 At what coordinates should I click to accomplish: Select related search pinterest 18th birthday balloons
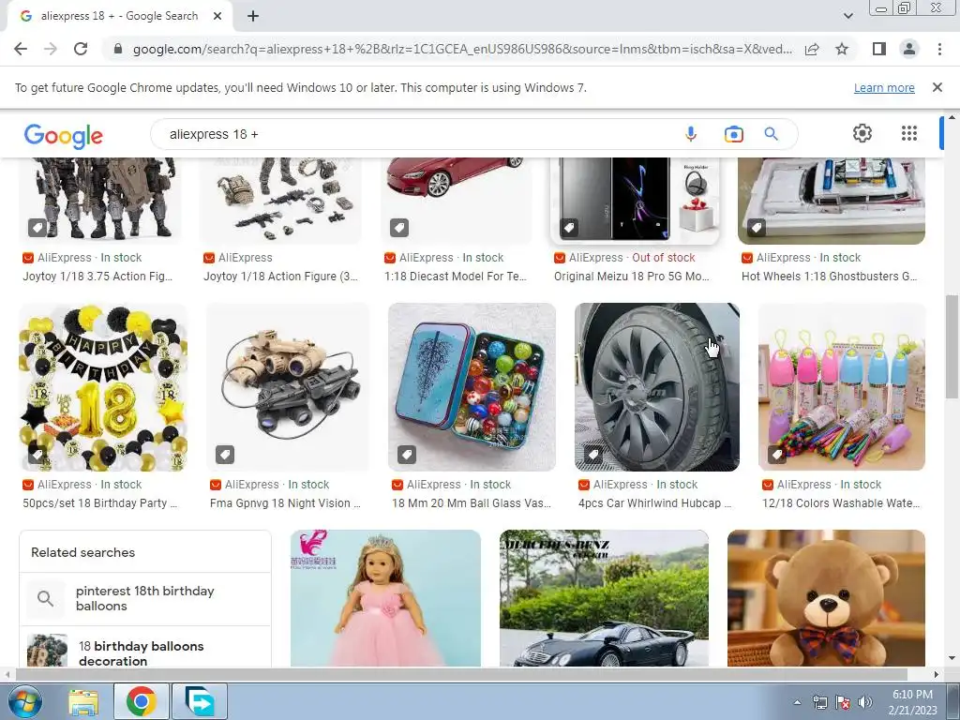pos(145,599)
